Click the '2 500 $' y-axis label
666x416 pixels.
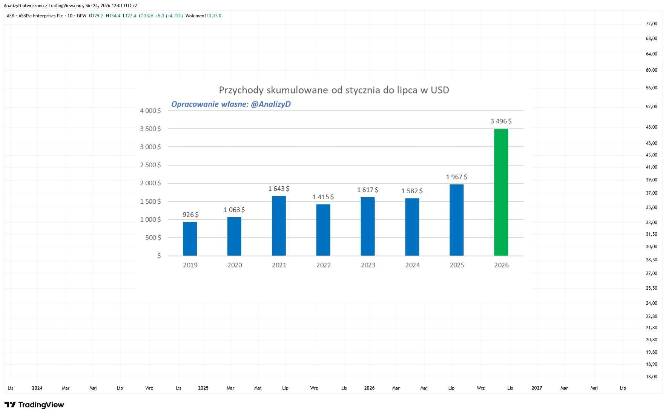coord(150,165)
